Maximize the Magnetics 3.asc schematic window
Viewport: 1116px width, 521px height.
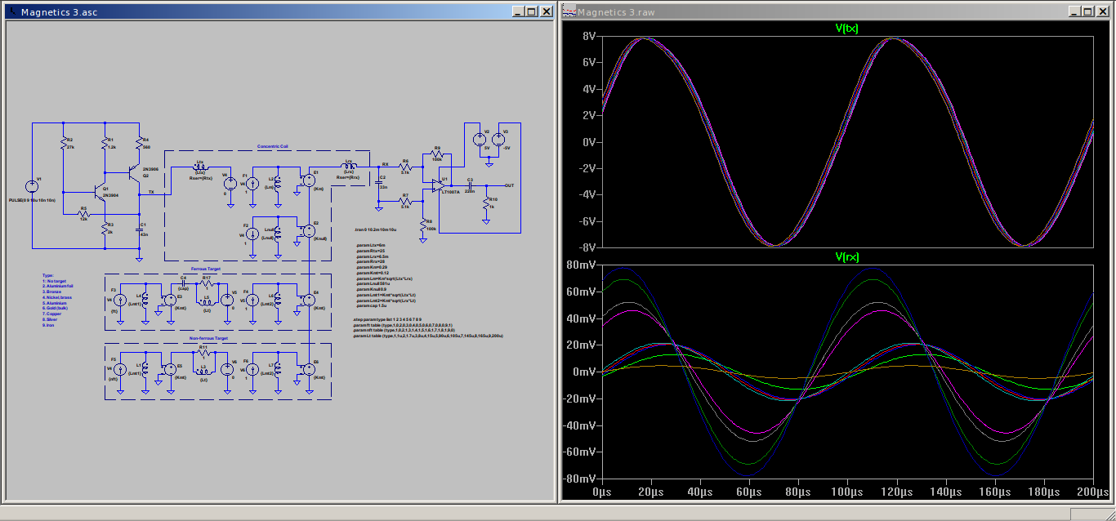(531, 11)
